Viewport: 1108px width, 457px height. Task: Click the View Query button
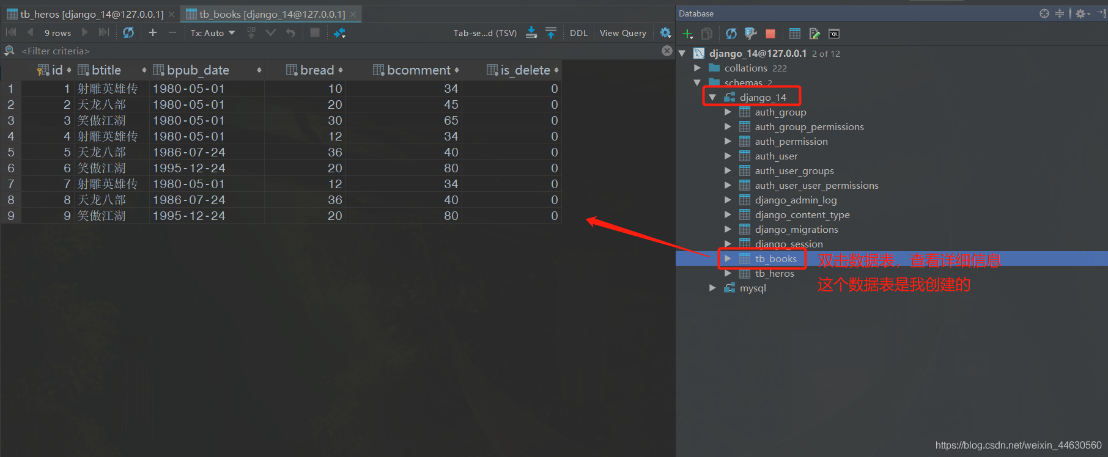[623, 33]
